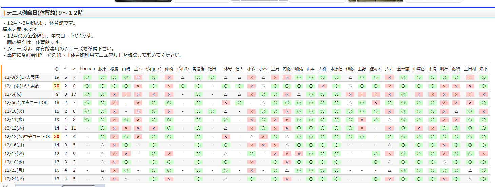This screenshot has height=187, width=495.
Task: Select 福田's ○ mark on 12/10
Action: pyautogui.click(x=212, y=111)
